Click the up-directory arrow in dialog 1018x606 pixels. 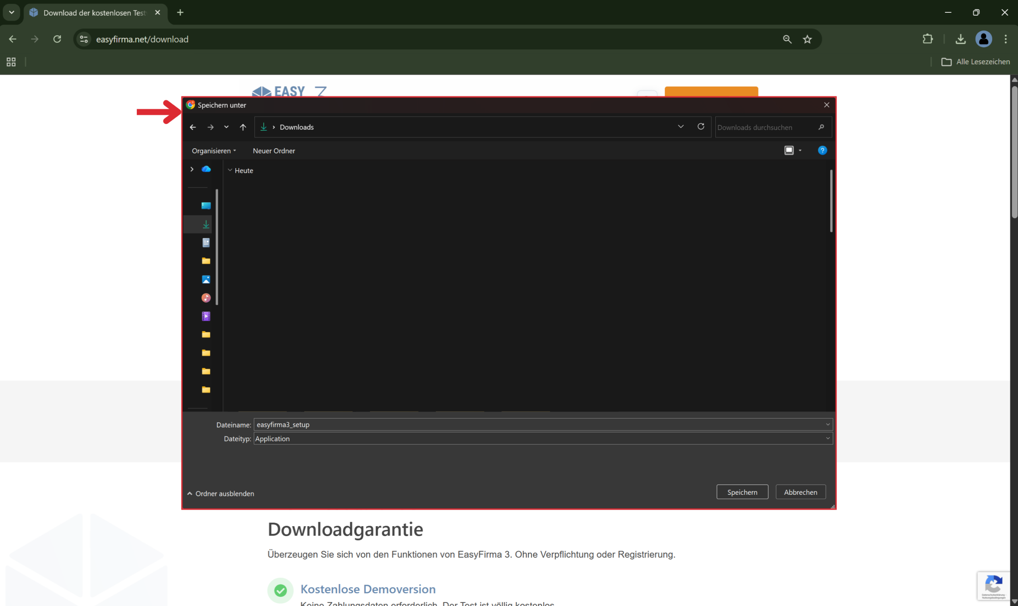(x=243, y=128)
